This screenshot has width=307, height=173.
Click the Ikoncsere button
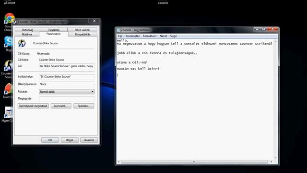click(61, 106)
